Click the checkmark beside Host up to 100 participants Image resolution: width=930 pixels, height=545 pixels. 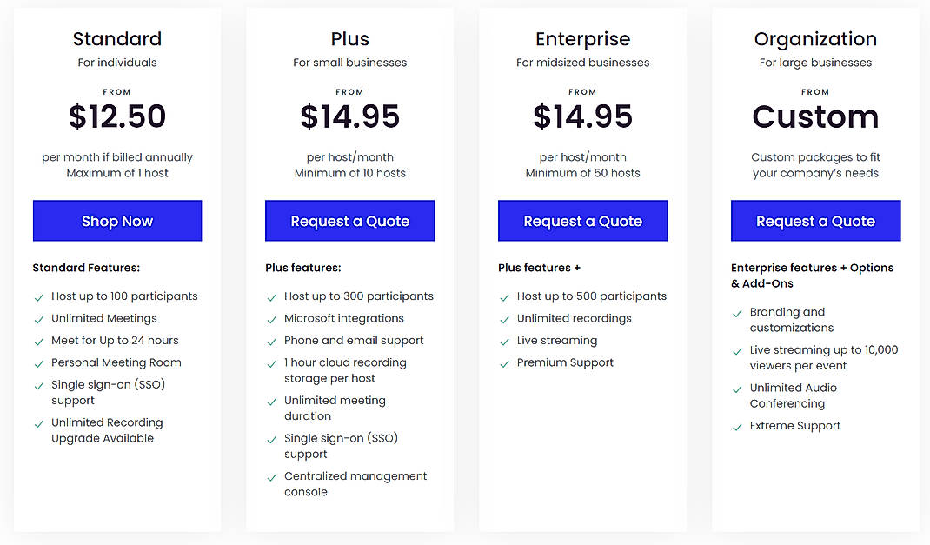click(x=38, y=296)
